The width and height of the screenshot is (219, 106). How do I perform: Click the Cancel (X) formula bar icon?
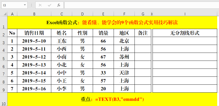[40, 5]
